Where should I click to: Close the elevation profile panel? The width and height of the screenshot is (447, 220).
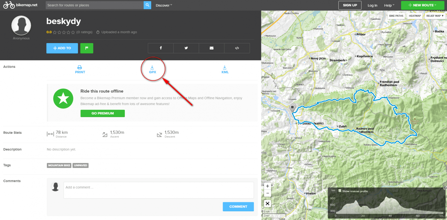445,188
